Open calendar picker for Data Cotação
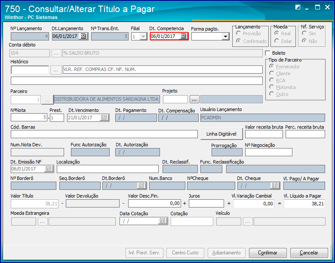This screenshot has width=335, height=263. pyautogui.click(x=163, y=221)
